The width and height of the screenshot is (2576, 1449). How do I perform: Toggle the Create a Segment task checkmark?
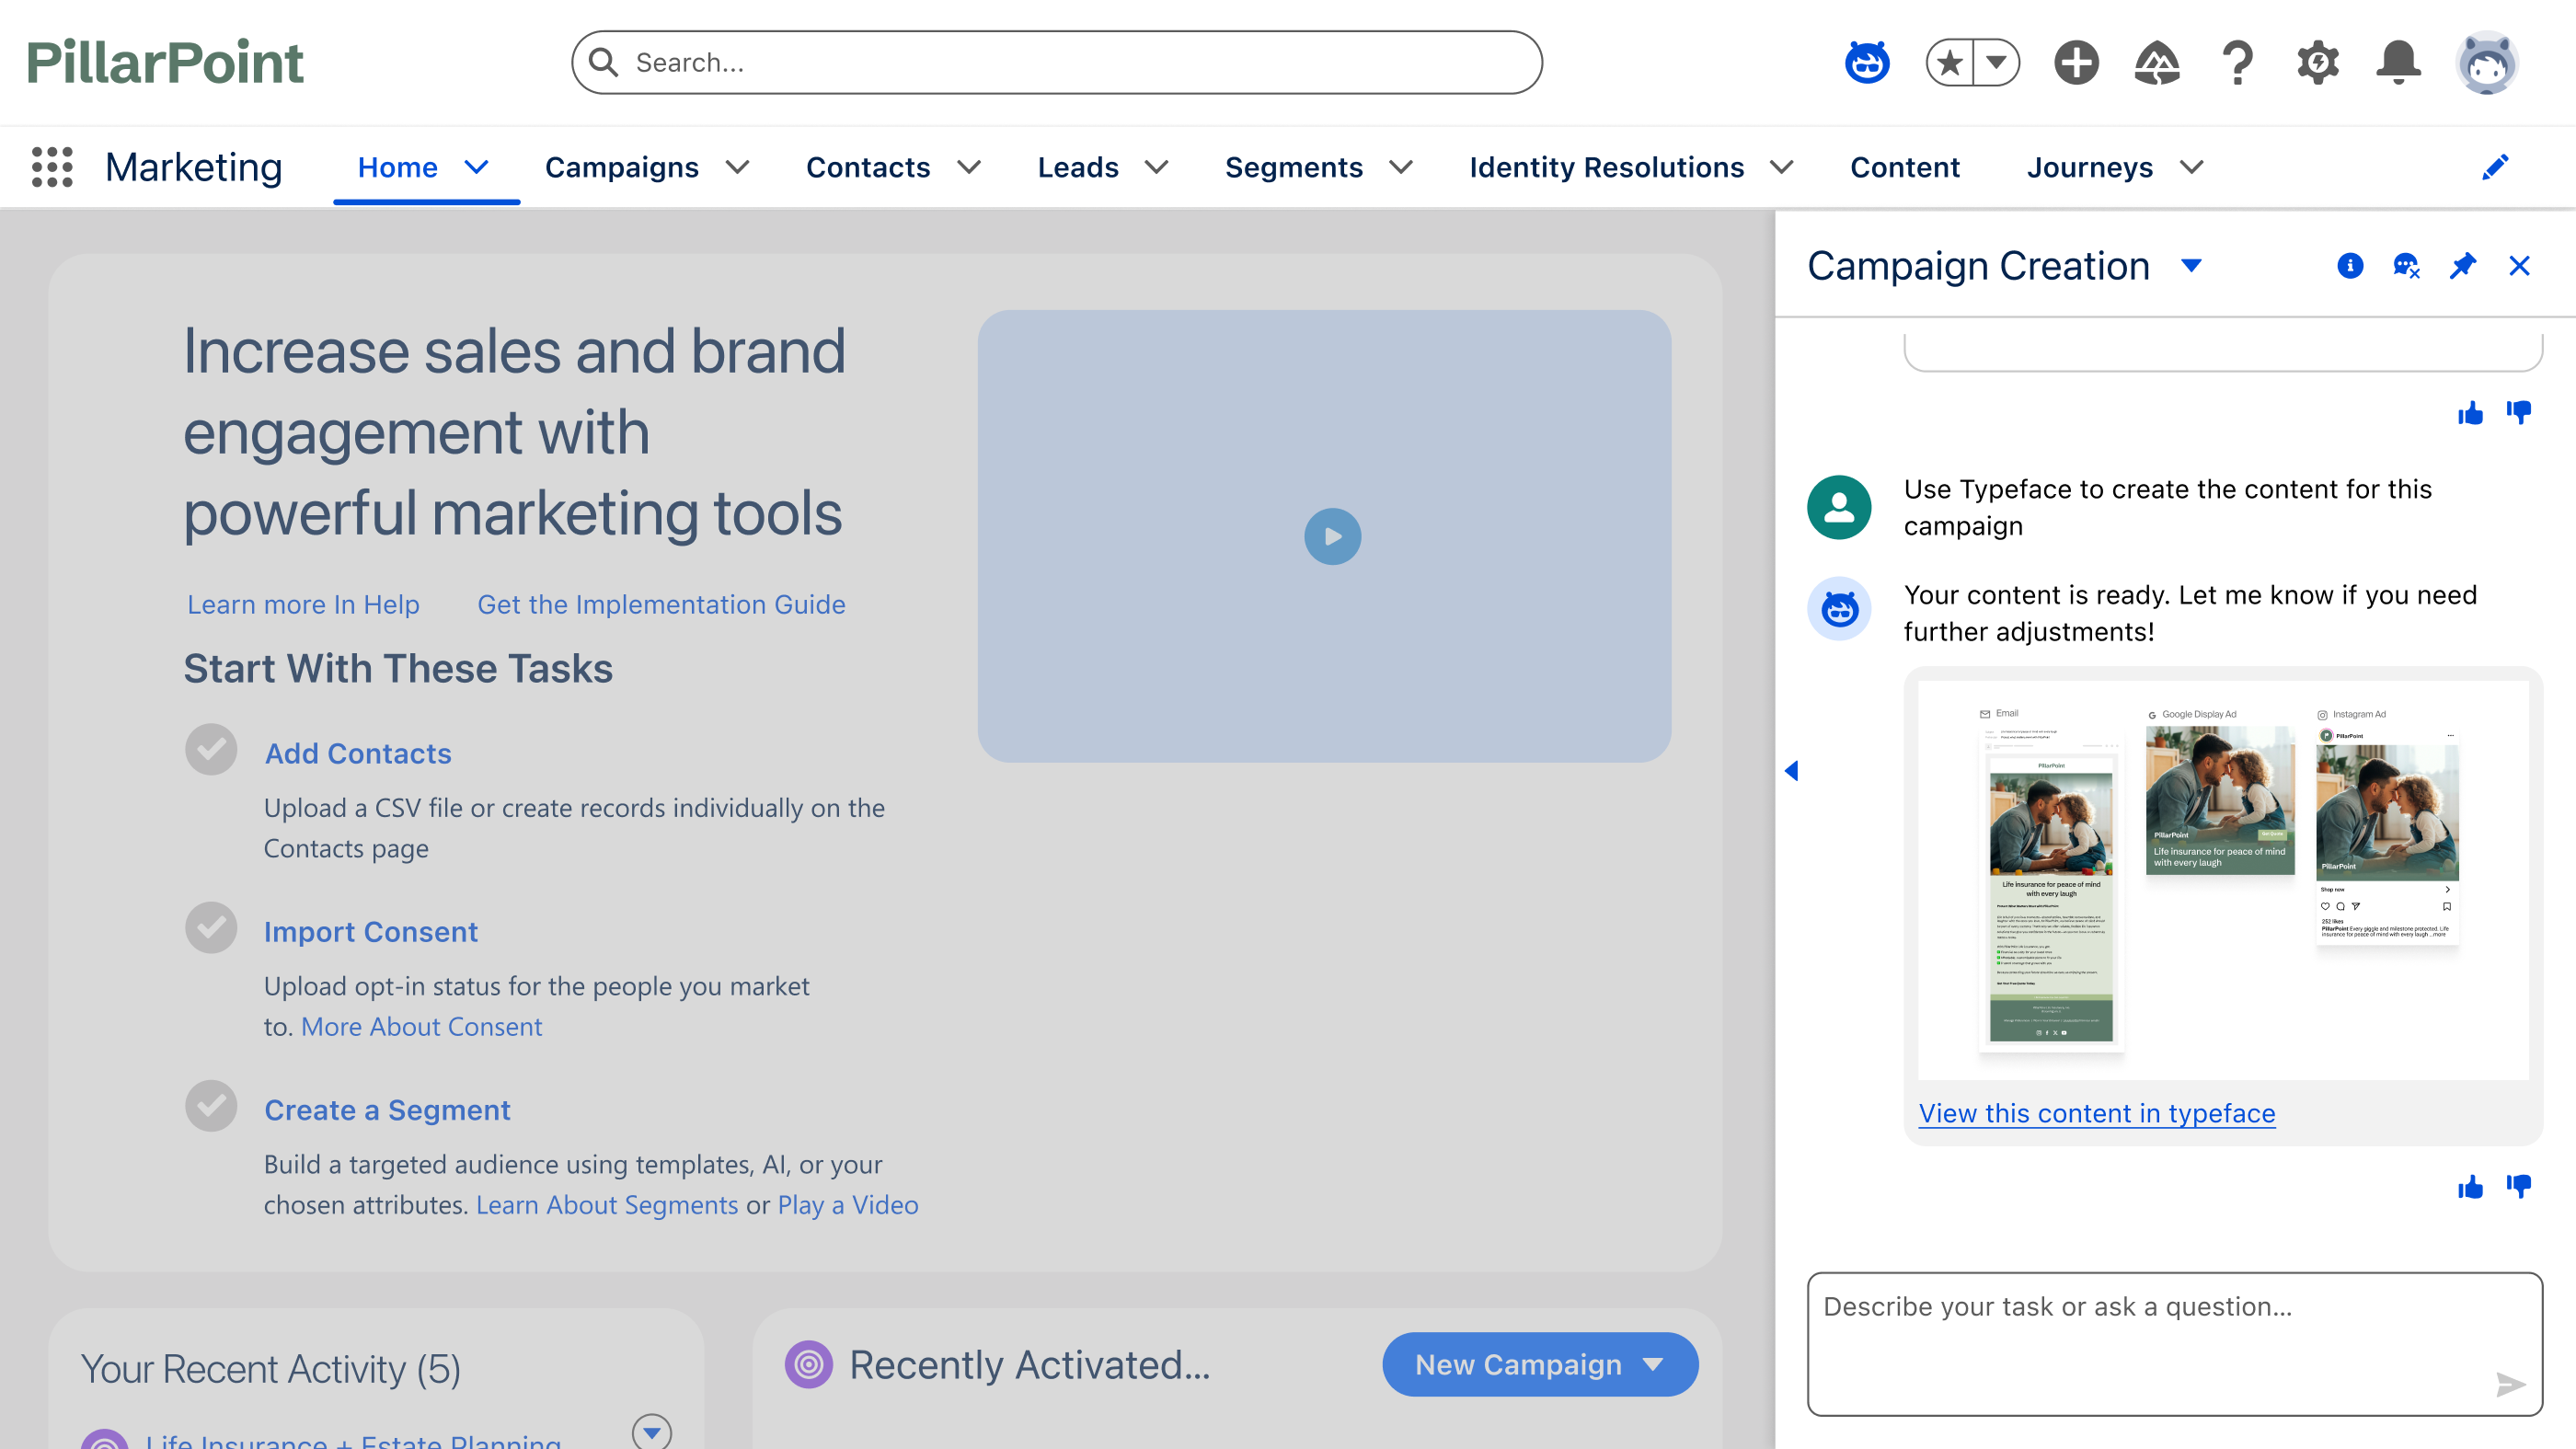coord(211,1106)
